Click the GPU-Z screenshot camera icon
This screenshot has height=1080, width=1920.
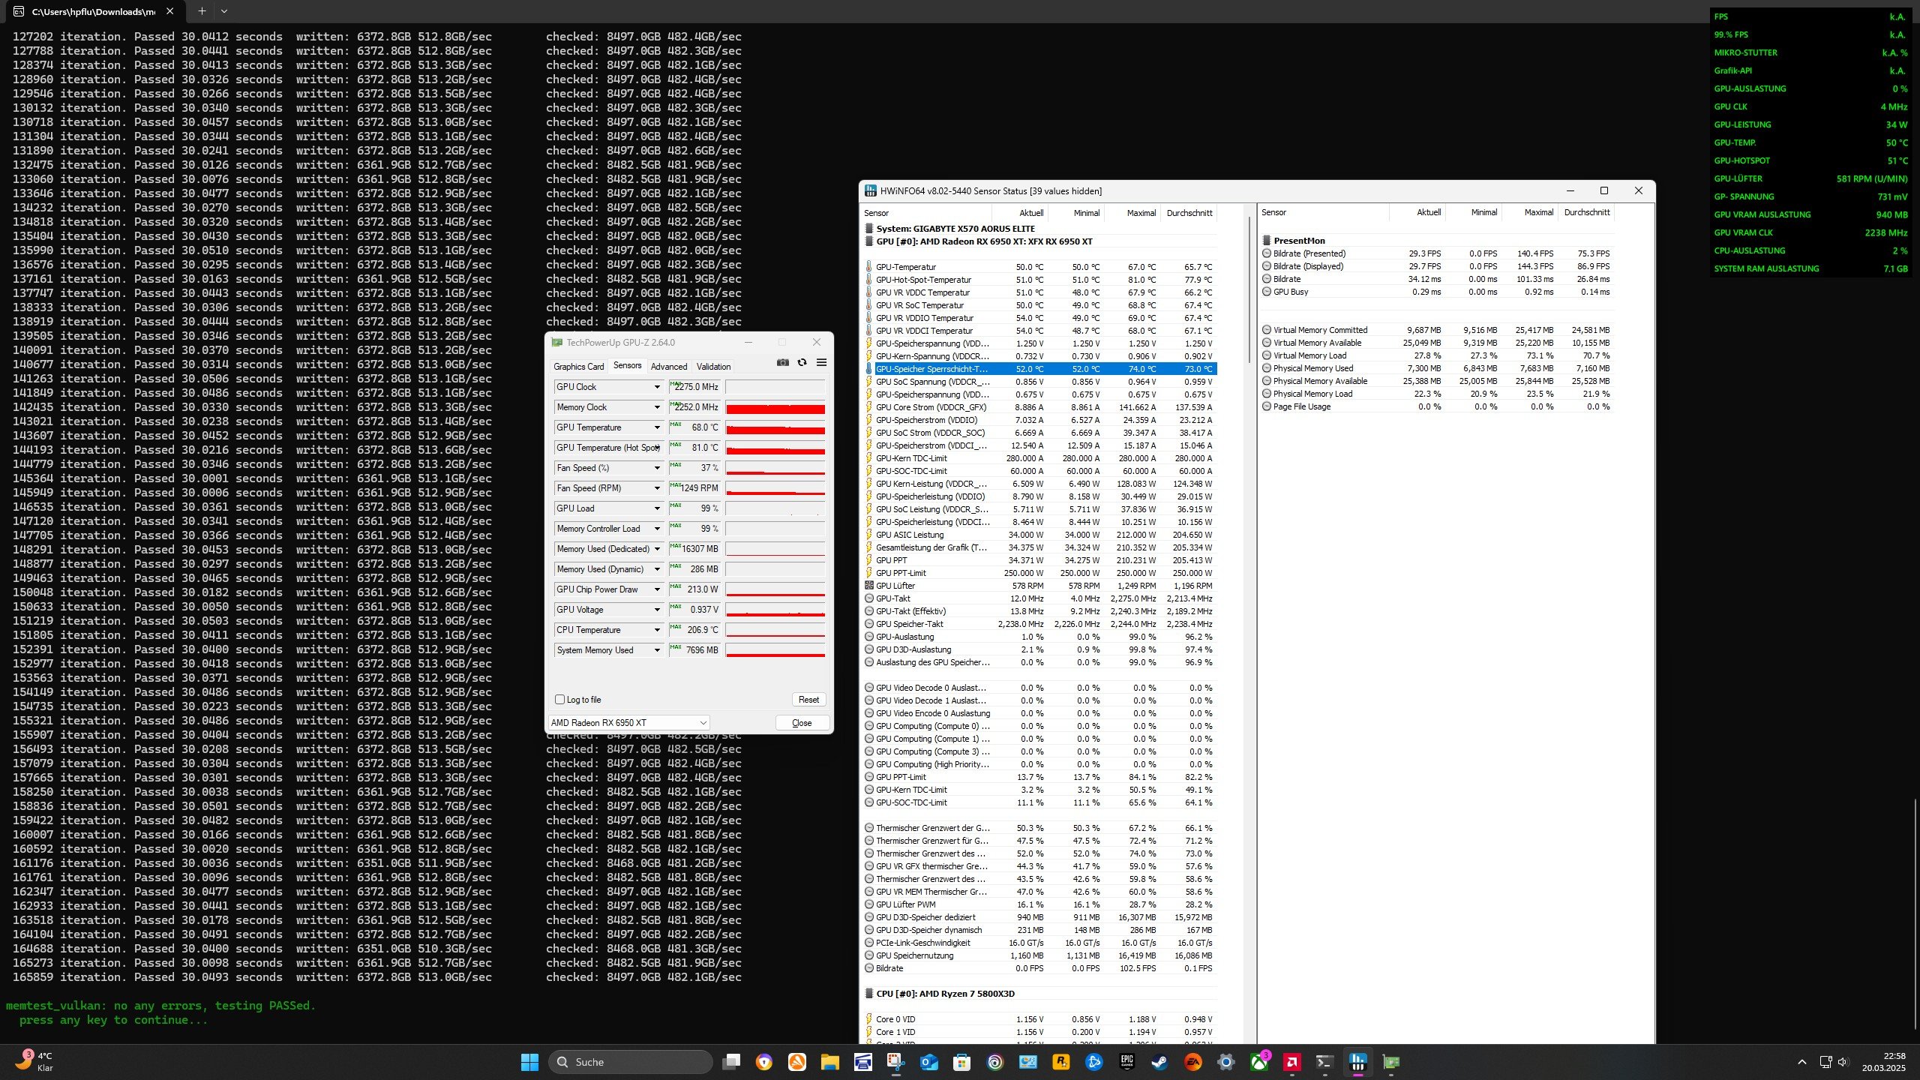tap(782, 362)
